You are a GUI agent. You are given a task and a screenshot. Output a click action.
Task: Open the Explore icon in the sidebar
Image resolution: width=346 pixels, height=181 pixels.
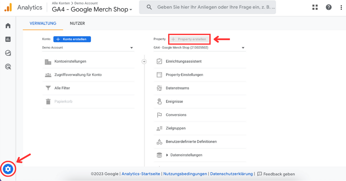click(x=8, y=53)
